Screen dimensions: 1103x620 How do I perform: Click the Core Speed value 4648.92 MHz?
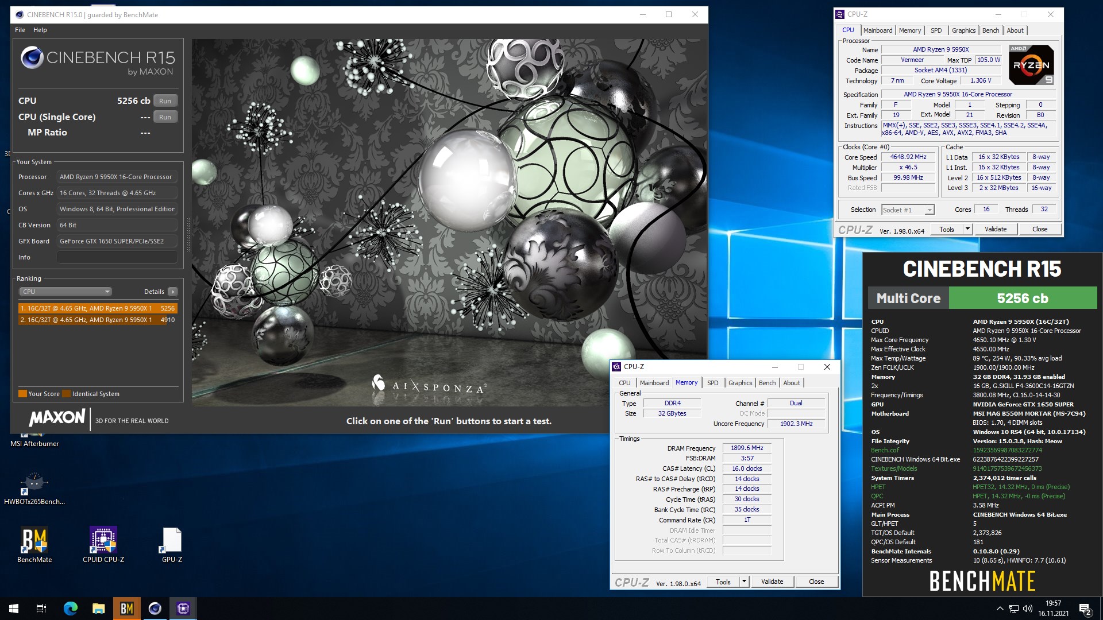tap(908, 157)
